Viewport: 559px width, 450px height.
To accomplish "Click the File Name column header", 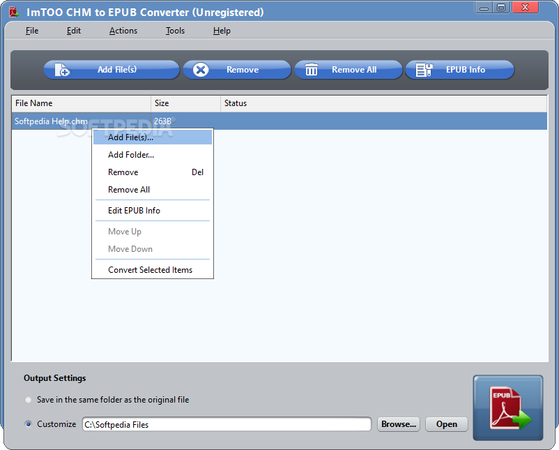I will (82, 103).
